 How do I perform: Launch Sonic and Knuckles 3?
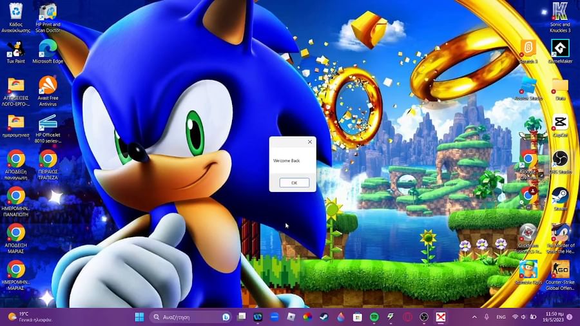coord(560,17)
